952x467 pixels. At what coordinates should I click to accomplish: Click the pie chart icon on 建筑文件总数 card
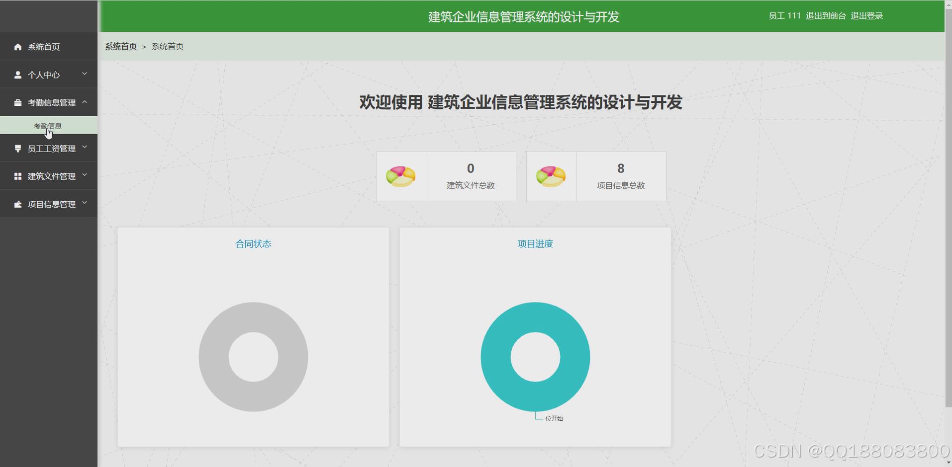click(x=401, y=176)
